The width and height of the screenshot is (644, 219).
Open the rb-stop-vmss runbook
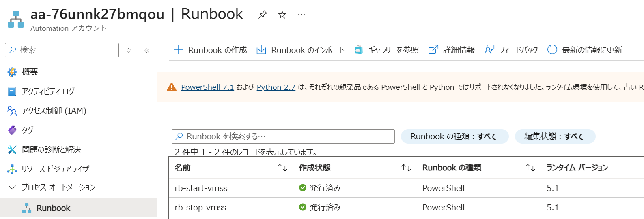[200, 208]
